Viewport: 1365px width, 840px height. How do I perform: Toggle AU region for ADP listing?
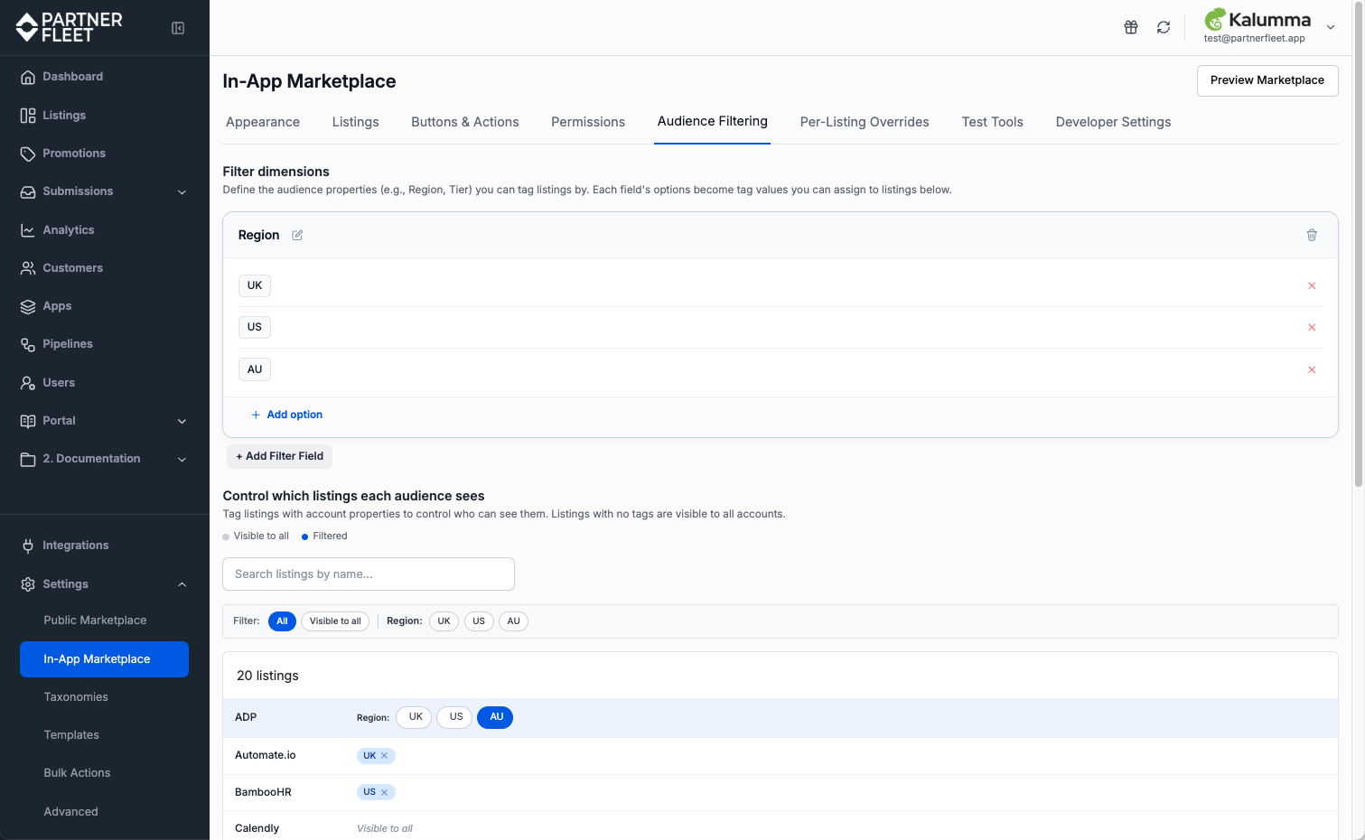coord(496,717)
